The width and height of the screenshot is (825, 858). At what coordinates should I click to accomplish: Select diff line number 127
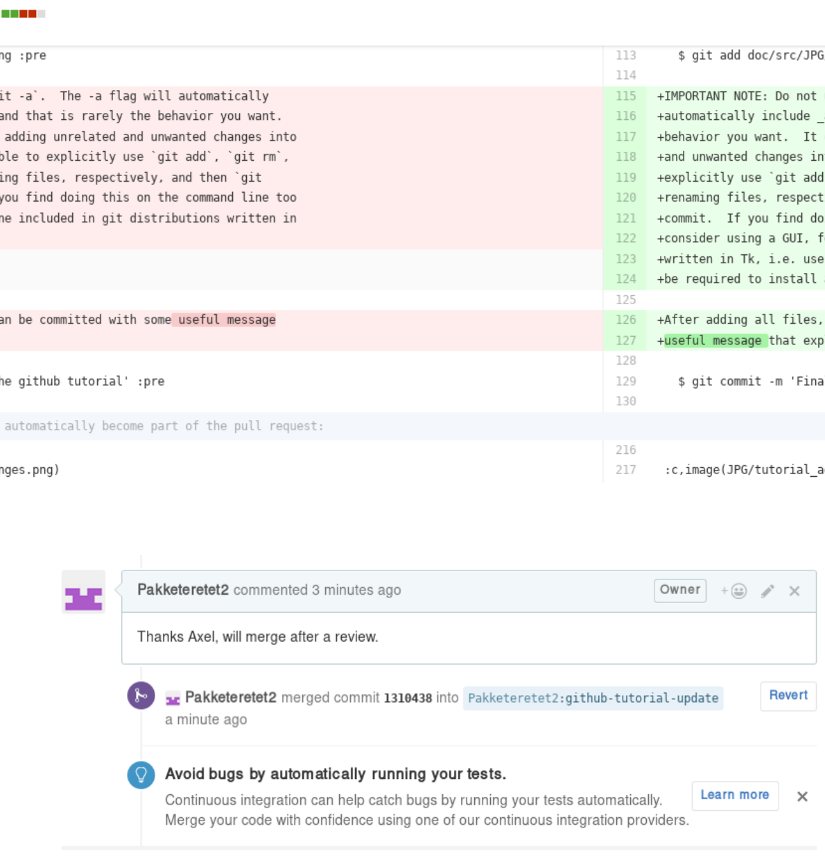pos(625,341)
